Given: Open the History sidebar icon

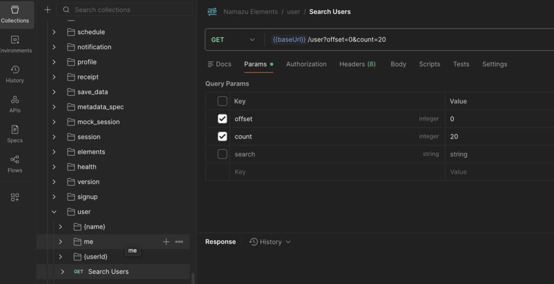Looking at the screenshot, I should pos(15,74).
